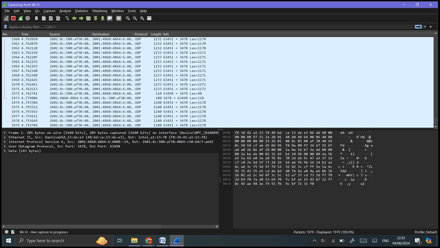This screenshot has width=440, height=248.
Task: Add a new filter button with plus sign
Action: [x=430, y=27]
